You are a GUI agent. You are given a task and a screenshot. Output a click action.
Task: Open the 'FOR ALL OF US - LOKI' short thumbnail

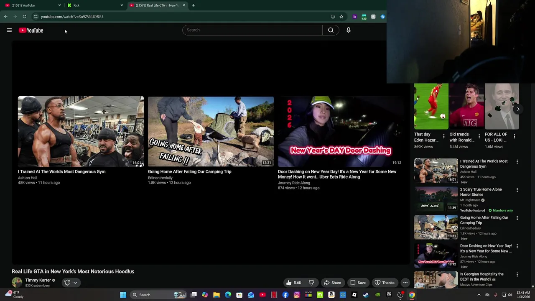coord(502,106)
